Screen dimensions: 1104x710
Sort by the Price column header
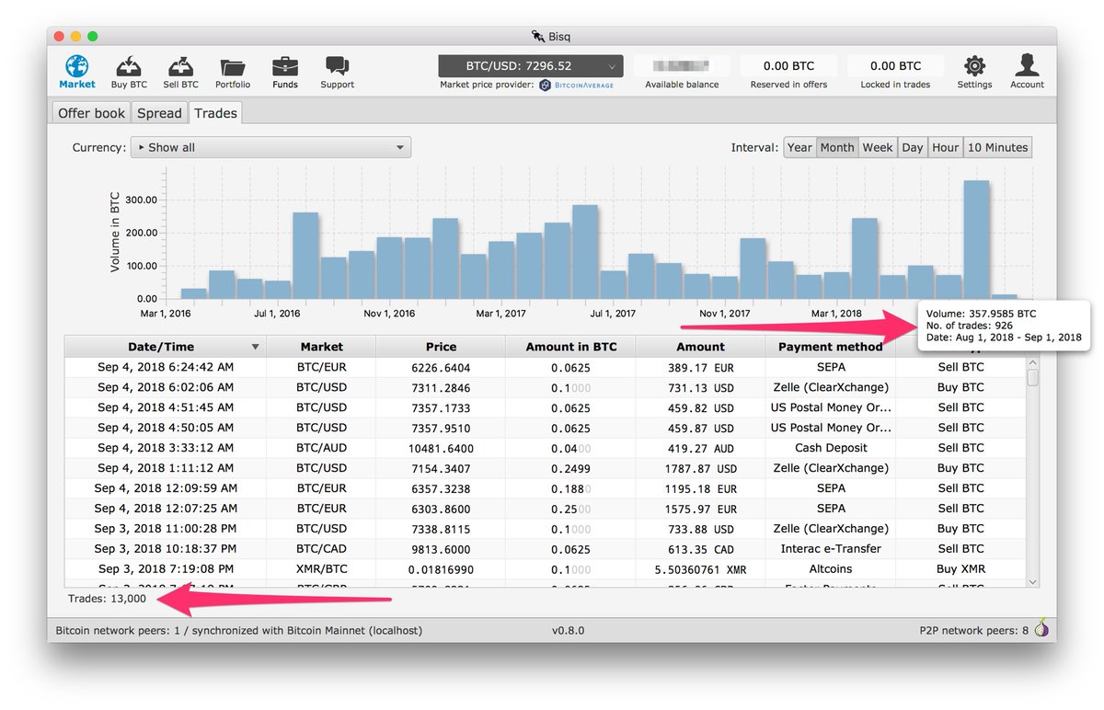tap(441, 347)
